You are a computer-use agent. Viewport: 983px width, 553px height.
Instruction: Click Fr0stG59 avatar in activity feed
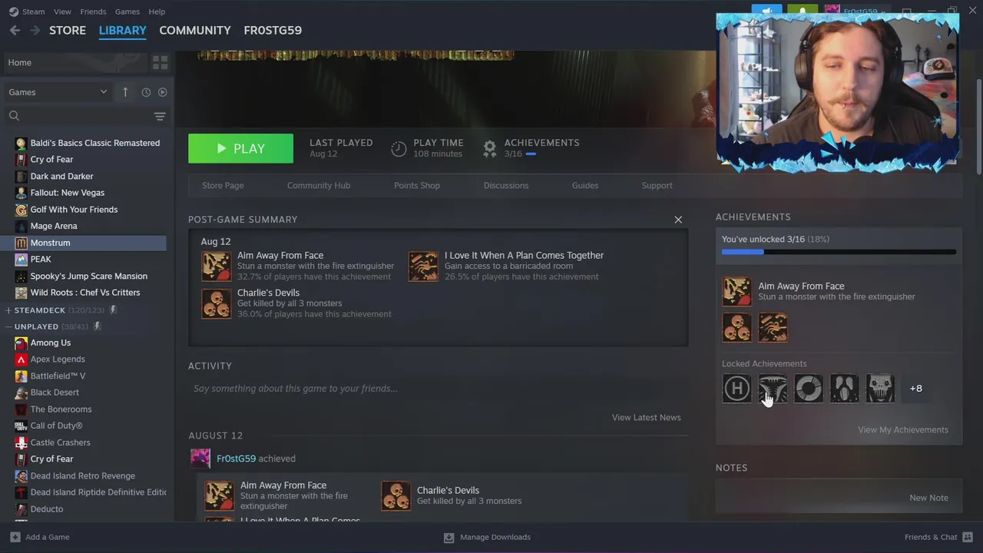click(200, 459)
